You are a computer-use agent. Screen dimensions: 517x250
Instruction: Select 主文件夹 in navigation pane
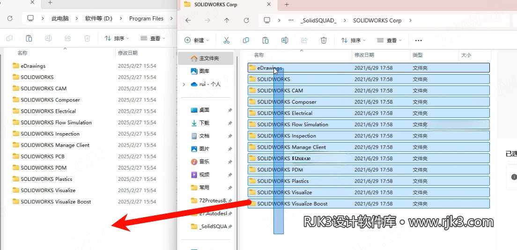[206, 58]
